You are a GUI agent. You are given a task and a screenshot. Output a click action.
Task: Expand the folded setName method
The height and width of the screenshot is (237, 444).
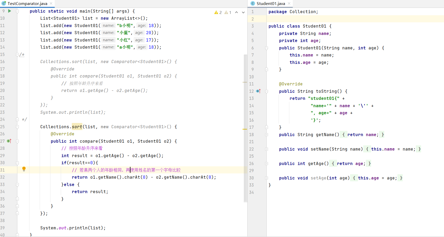[x=266, y=149]
